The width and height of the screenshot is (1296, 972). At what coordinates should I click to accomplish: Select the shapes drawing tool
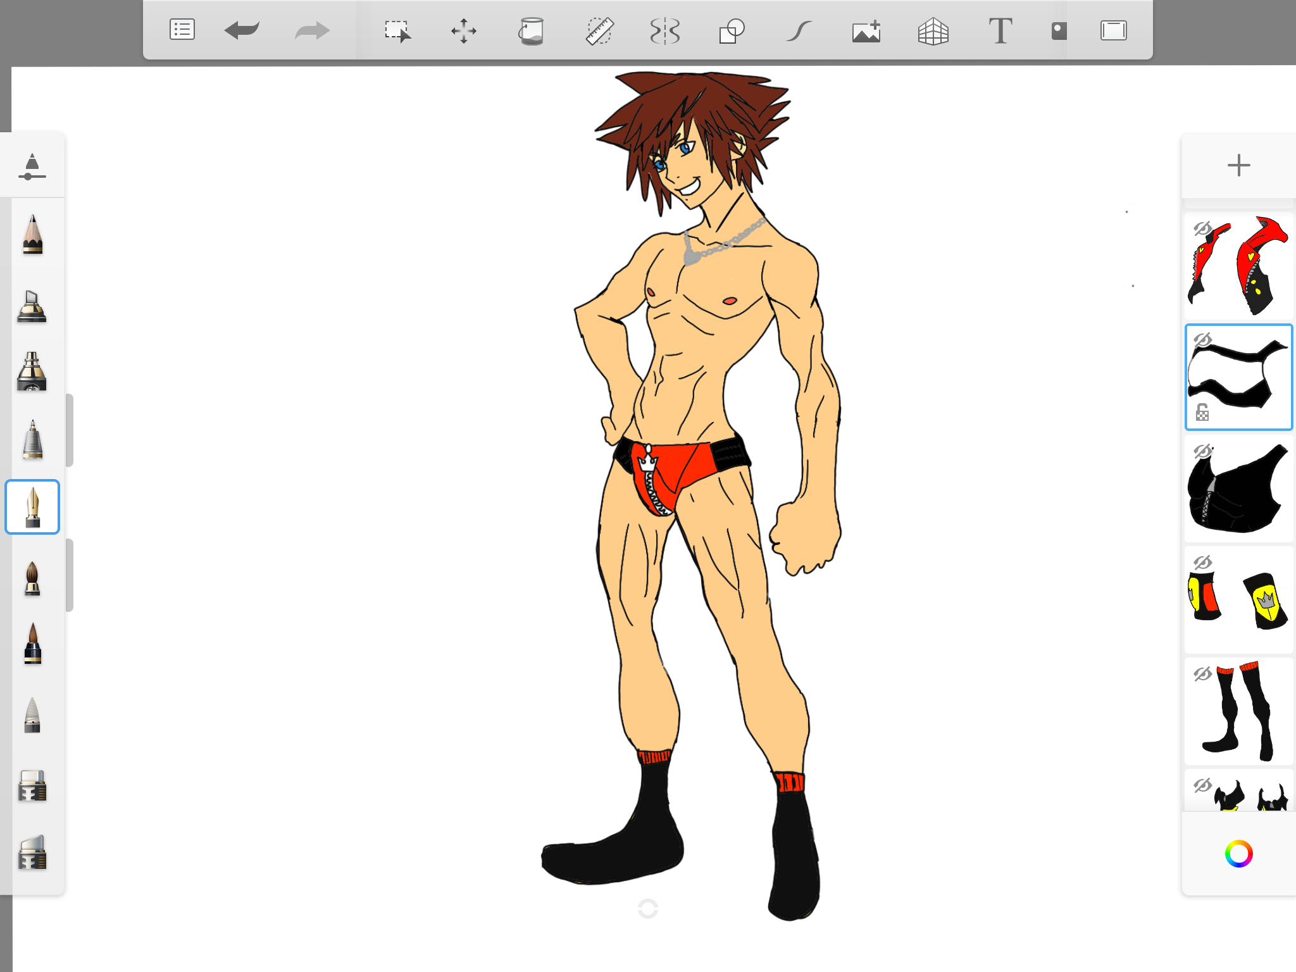pyautogui.click(x=732, y=30)
